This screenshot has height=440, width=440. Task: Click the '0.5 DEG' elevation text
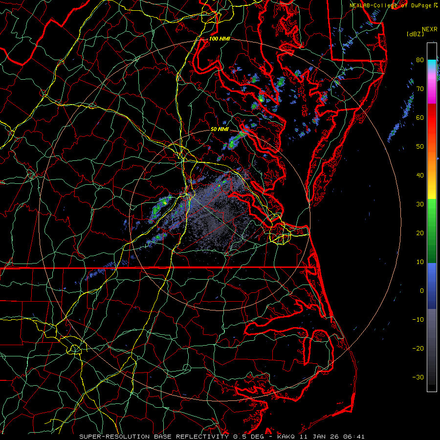click(x=248, y=437)
